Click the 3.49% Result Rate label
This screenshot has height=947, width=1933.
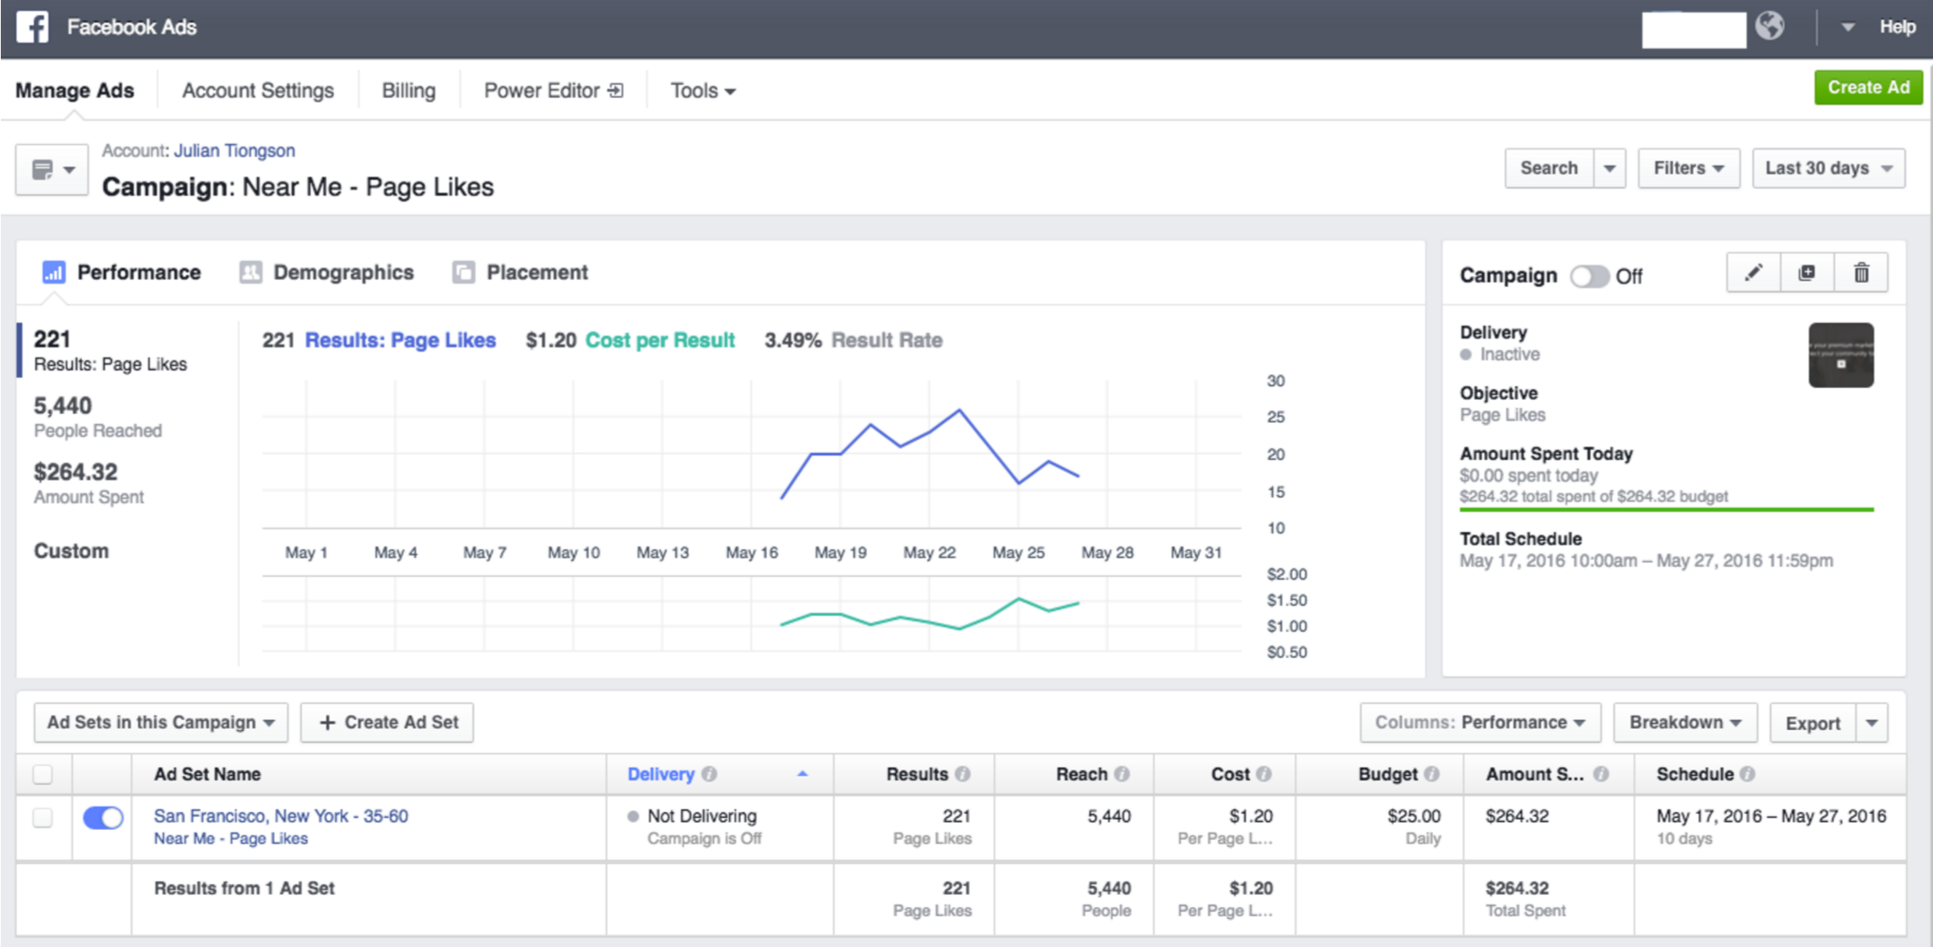click(853, 340)
